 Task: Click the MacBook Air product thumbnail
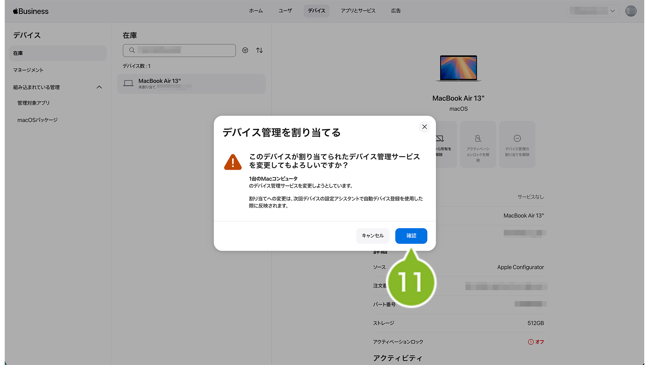click(x=458, y=68)
